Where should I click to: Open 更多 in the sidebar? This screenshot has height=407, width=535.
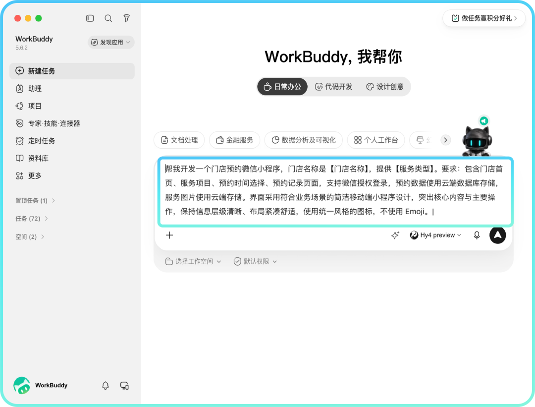coord(72,175)
